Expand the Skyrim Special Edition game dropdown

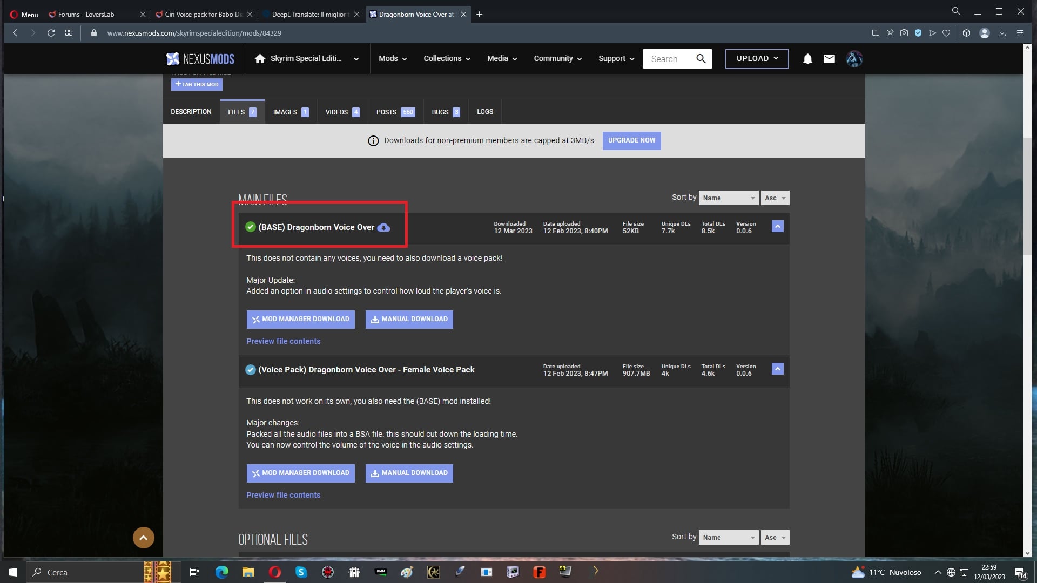(356, 59)
